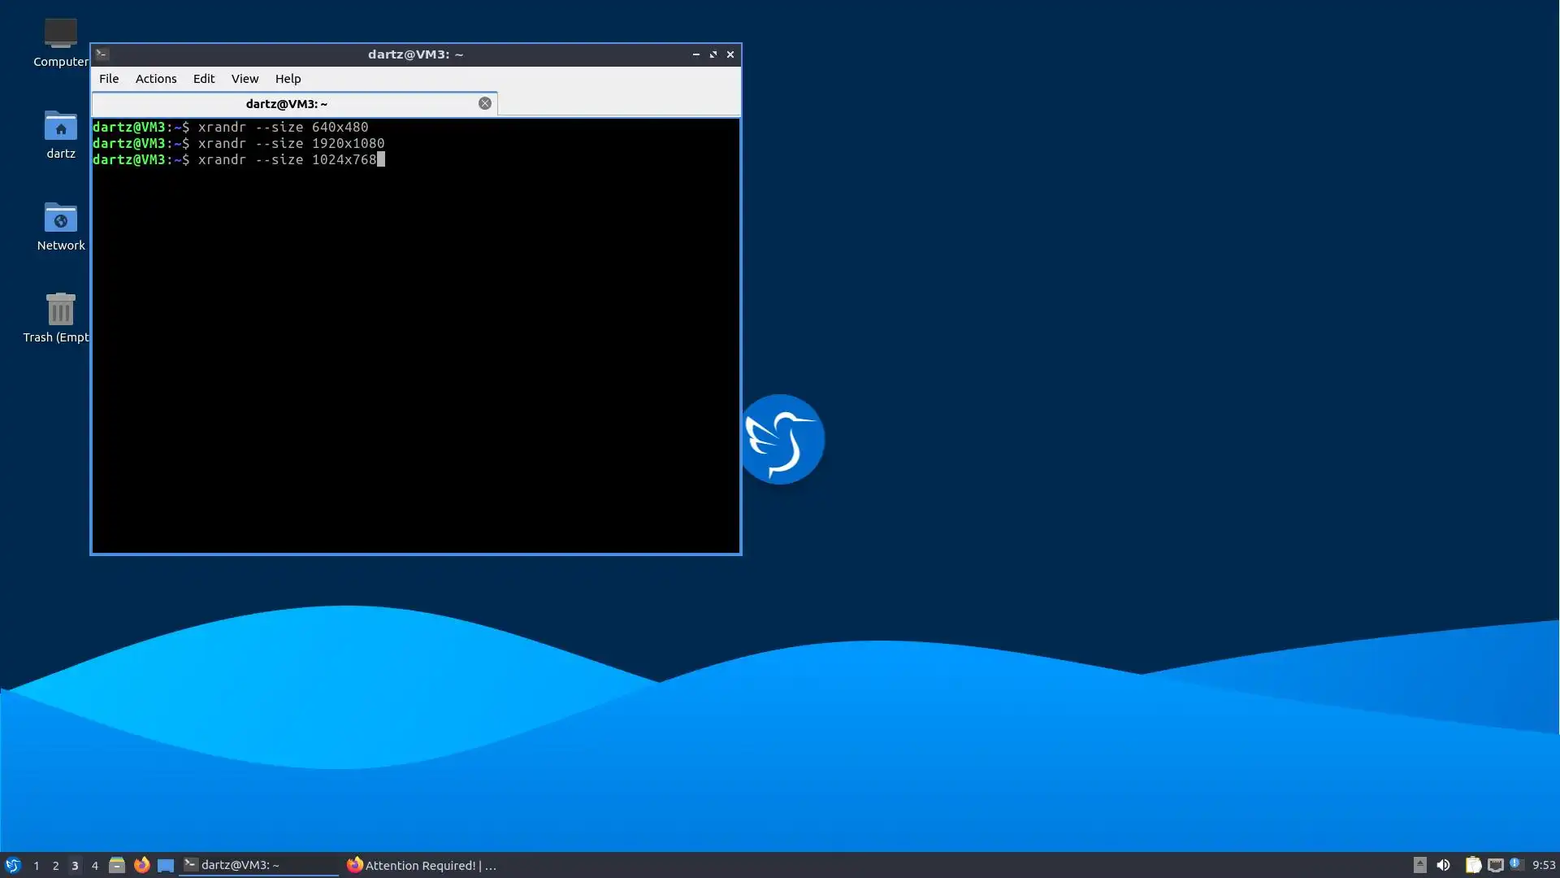This screenshot has width=1560, height=878.
Task: Switch to the Attention Required Firefox window
Action: 421,865
